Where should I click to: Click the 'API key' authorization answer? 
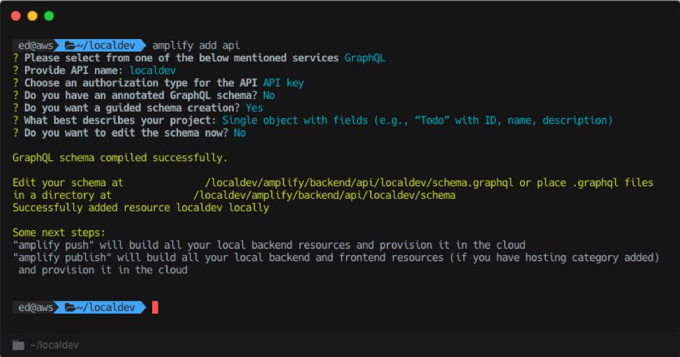283,83
